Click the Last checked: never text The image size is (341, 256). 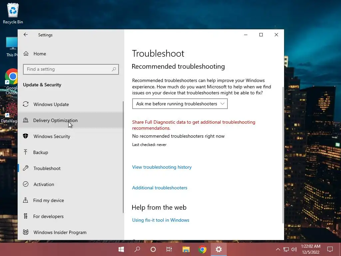[150, 145]
